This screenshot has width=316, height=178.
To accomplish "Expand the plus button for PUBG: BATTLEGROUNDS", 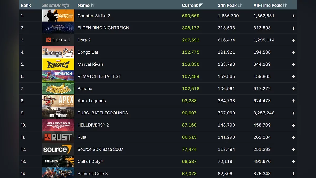I will coord(293,113).
